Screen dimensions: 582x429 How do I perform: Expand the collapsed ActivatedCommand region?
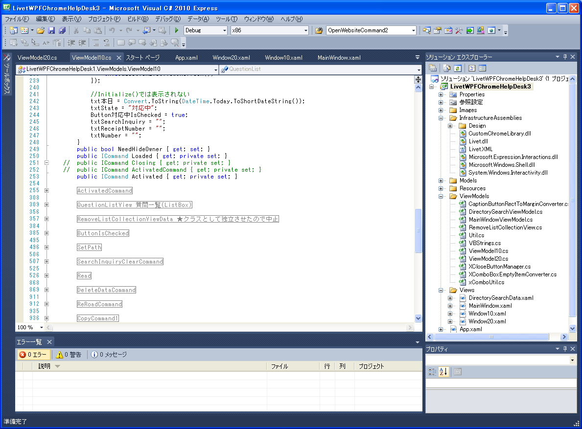[x=47, y=191]
